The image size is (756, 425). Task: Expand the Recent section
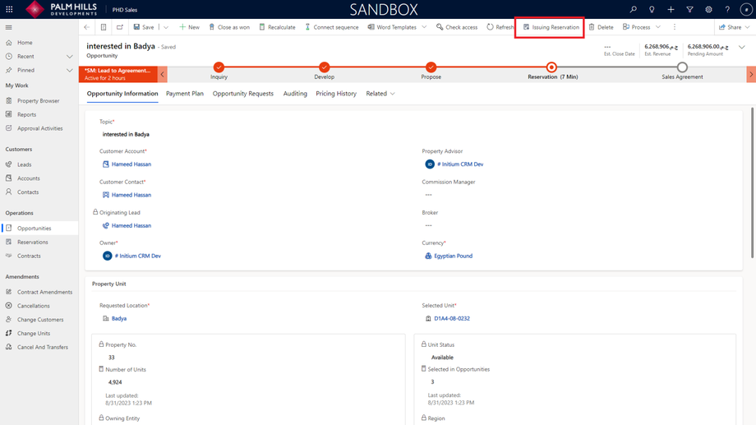click(x=69, y=57)
